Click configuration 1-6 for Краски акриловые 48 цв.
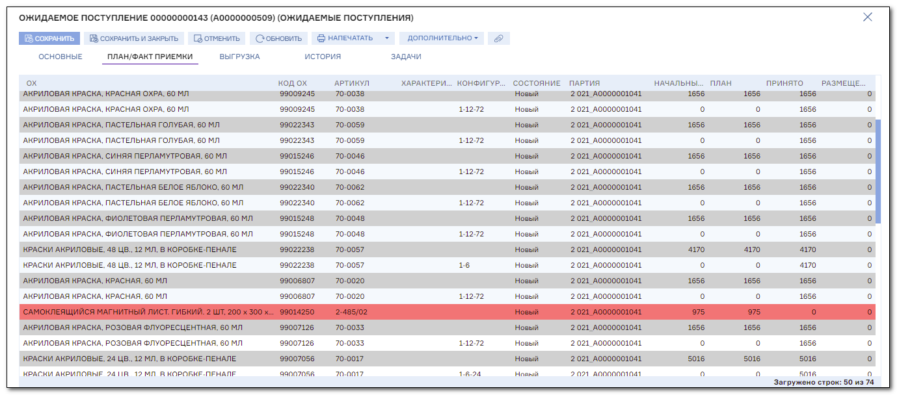The width and height of the screenshot is (897, 395). click(x=464, y=265)
